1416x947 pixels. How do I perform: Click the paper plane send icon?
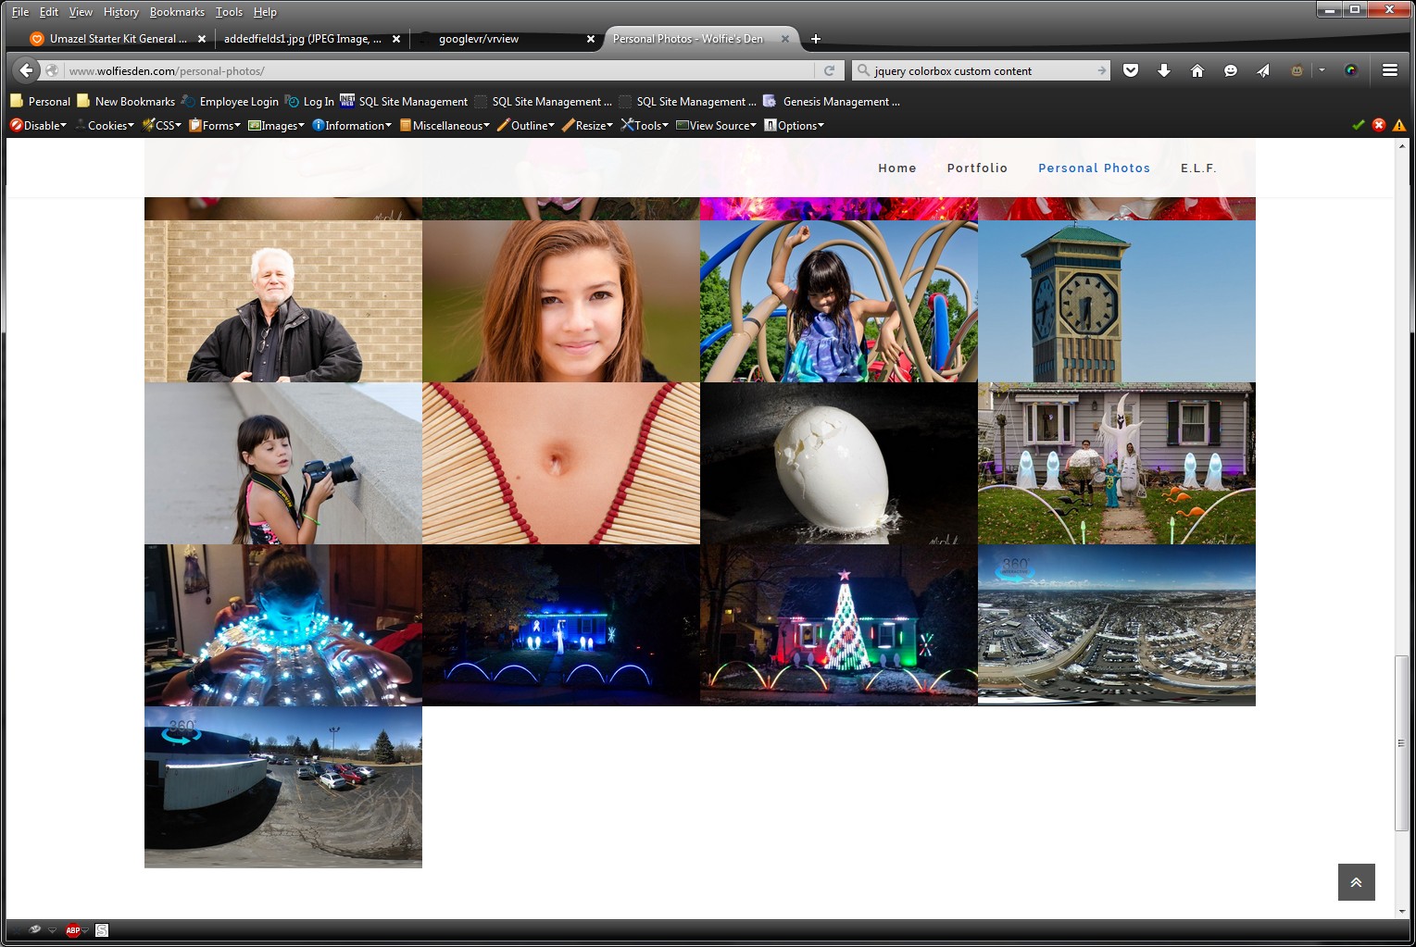1263,70
